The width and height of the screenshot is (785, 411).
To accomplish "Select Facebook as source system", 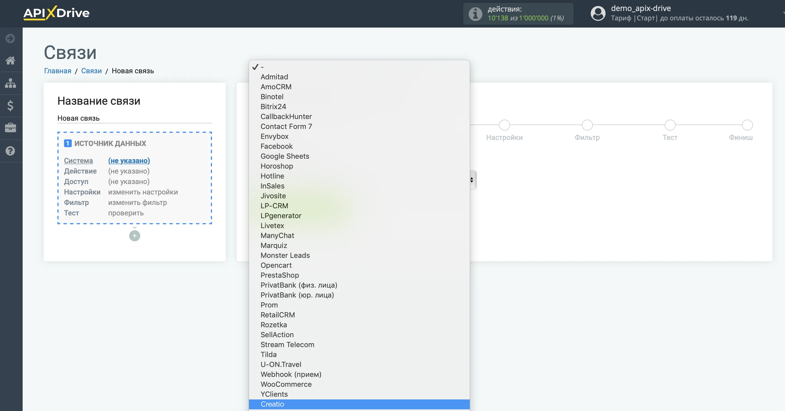I will pos(359,146).
